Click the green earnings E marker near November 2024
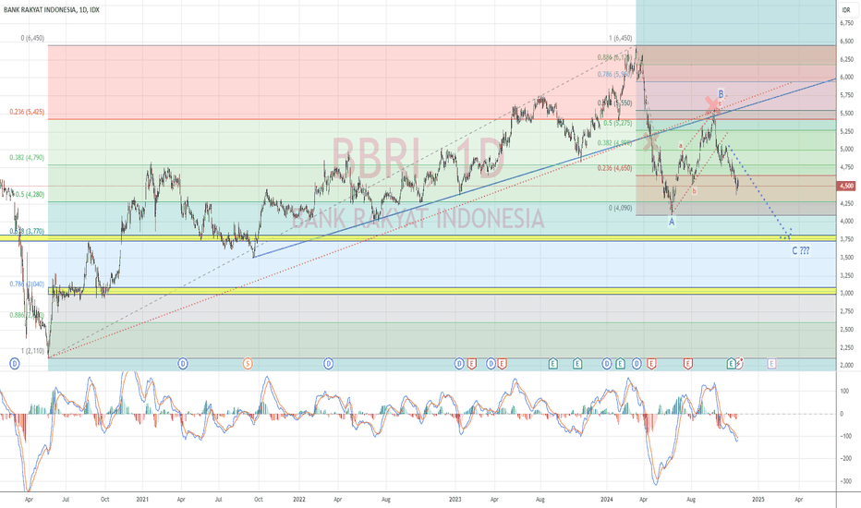 click(x=731, y=364)
